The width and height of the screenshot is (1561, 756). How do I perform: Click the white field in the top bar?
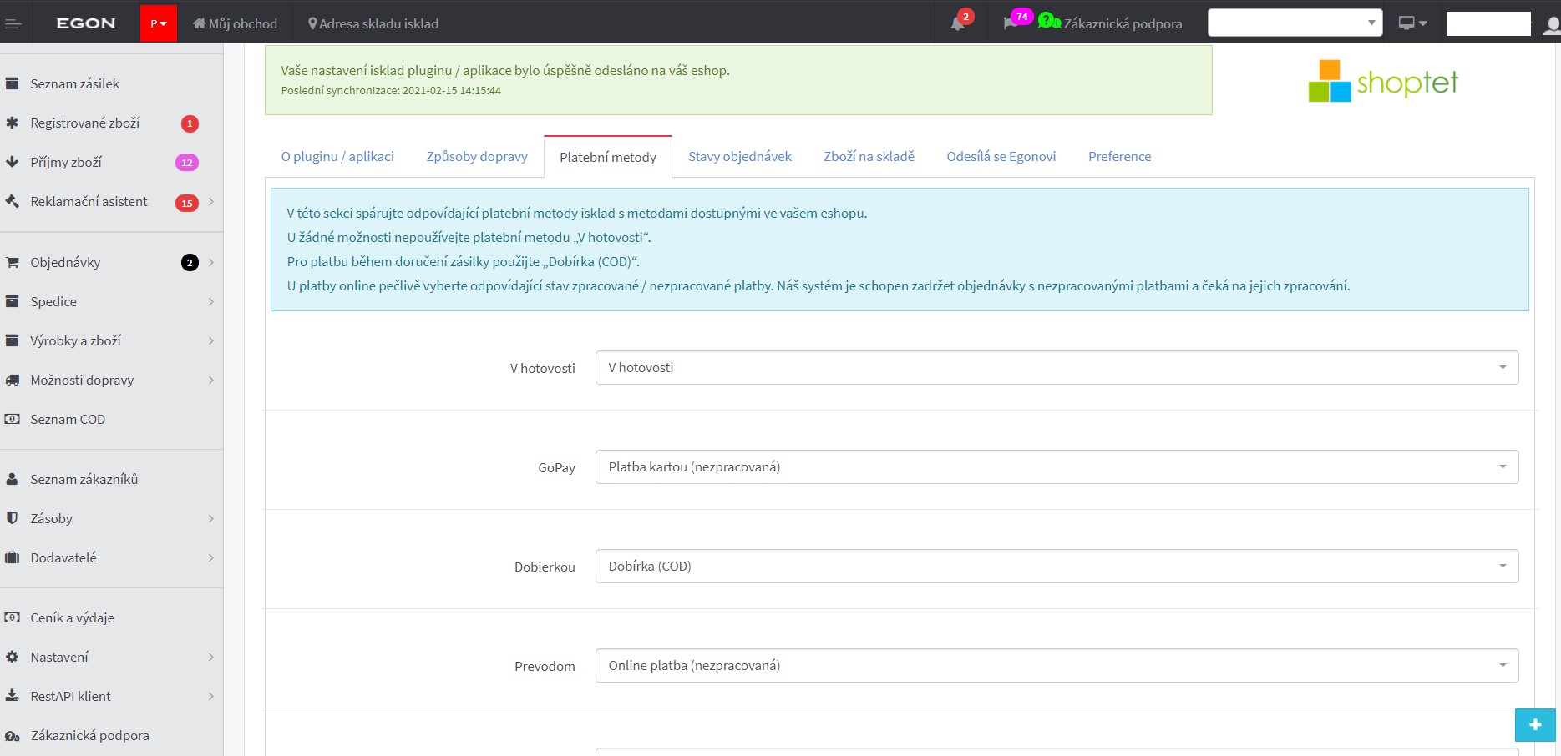[x=1488, y=23]
